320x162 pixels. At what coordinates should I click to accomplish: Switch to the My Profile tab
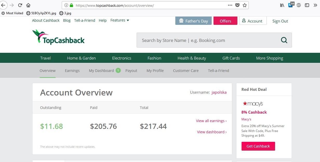tap(155, 70)
